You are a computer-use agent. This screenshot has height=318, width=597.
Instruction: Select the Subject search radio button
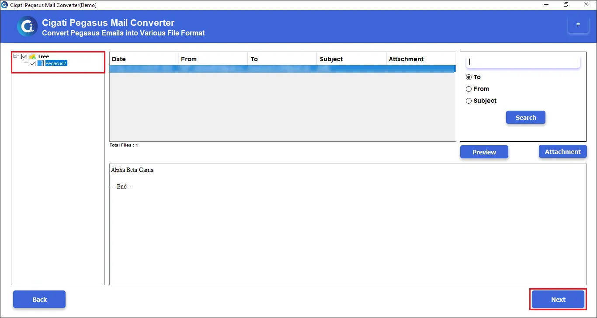point(469,101)
